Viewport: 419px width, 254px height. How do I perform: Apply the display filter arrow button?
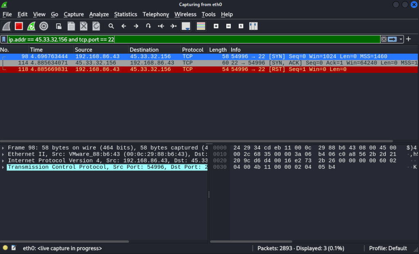[392, 39]
